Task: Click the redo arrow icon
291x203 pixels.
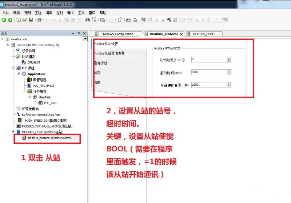Action: [54, 20]
